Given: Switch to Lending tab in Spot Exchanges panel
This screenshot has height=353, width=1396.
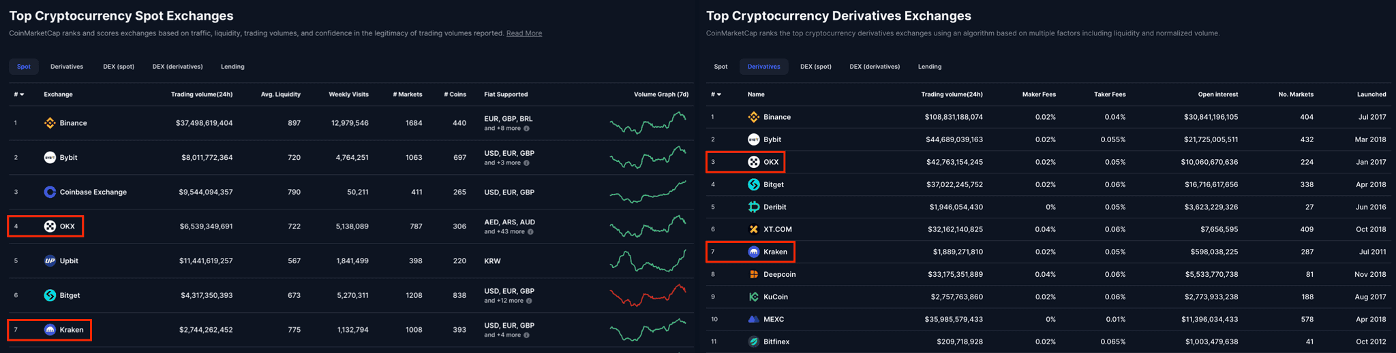Looking at the screenshot, I should click(x=232, y=67).
